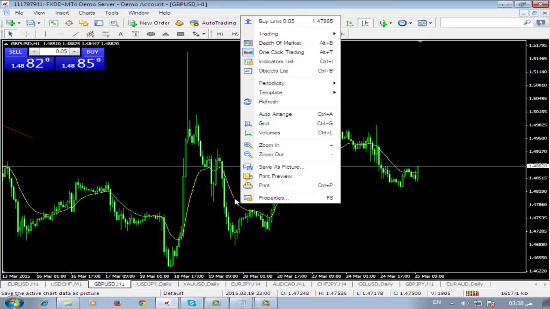Open Market Watch from the toolbar
This screenshot has height=309, width=550.
pyautogui.click(x=53, y=23)
